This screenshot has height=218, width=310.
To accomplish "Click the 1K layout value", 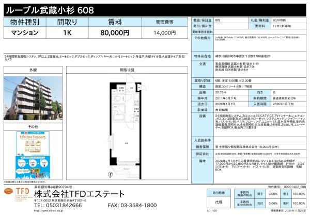I will click(67, 32).
